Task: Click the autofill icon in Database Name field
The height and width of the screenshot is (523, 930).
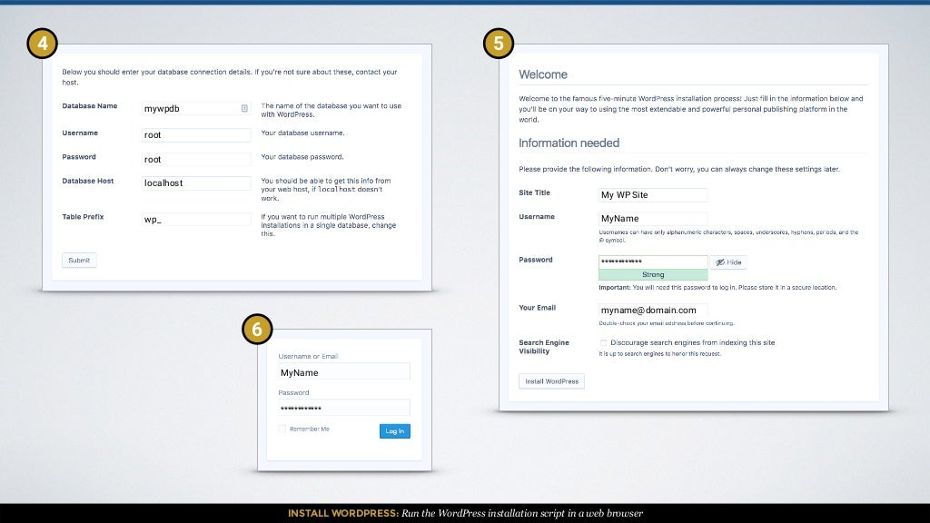Action: point(244,108)
